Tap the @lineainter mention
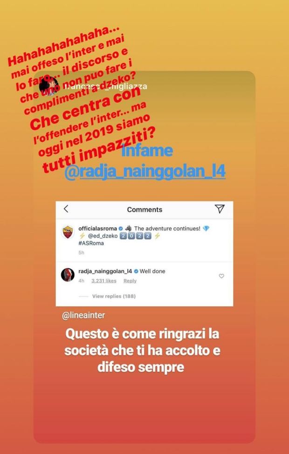This screenshot has width=289, height=454. pos(83,315)
